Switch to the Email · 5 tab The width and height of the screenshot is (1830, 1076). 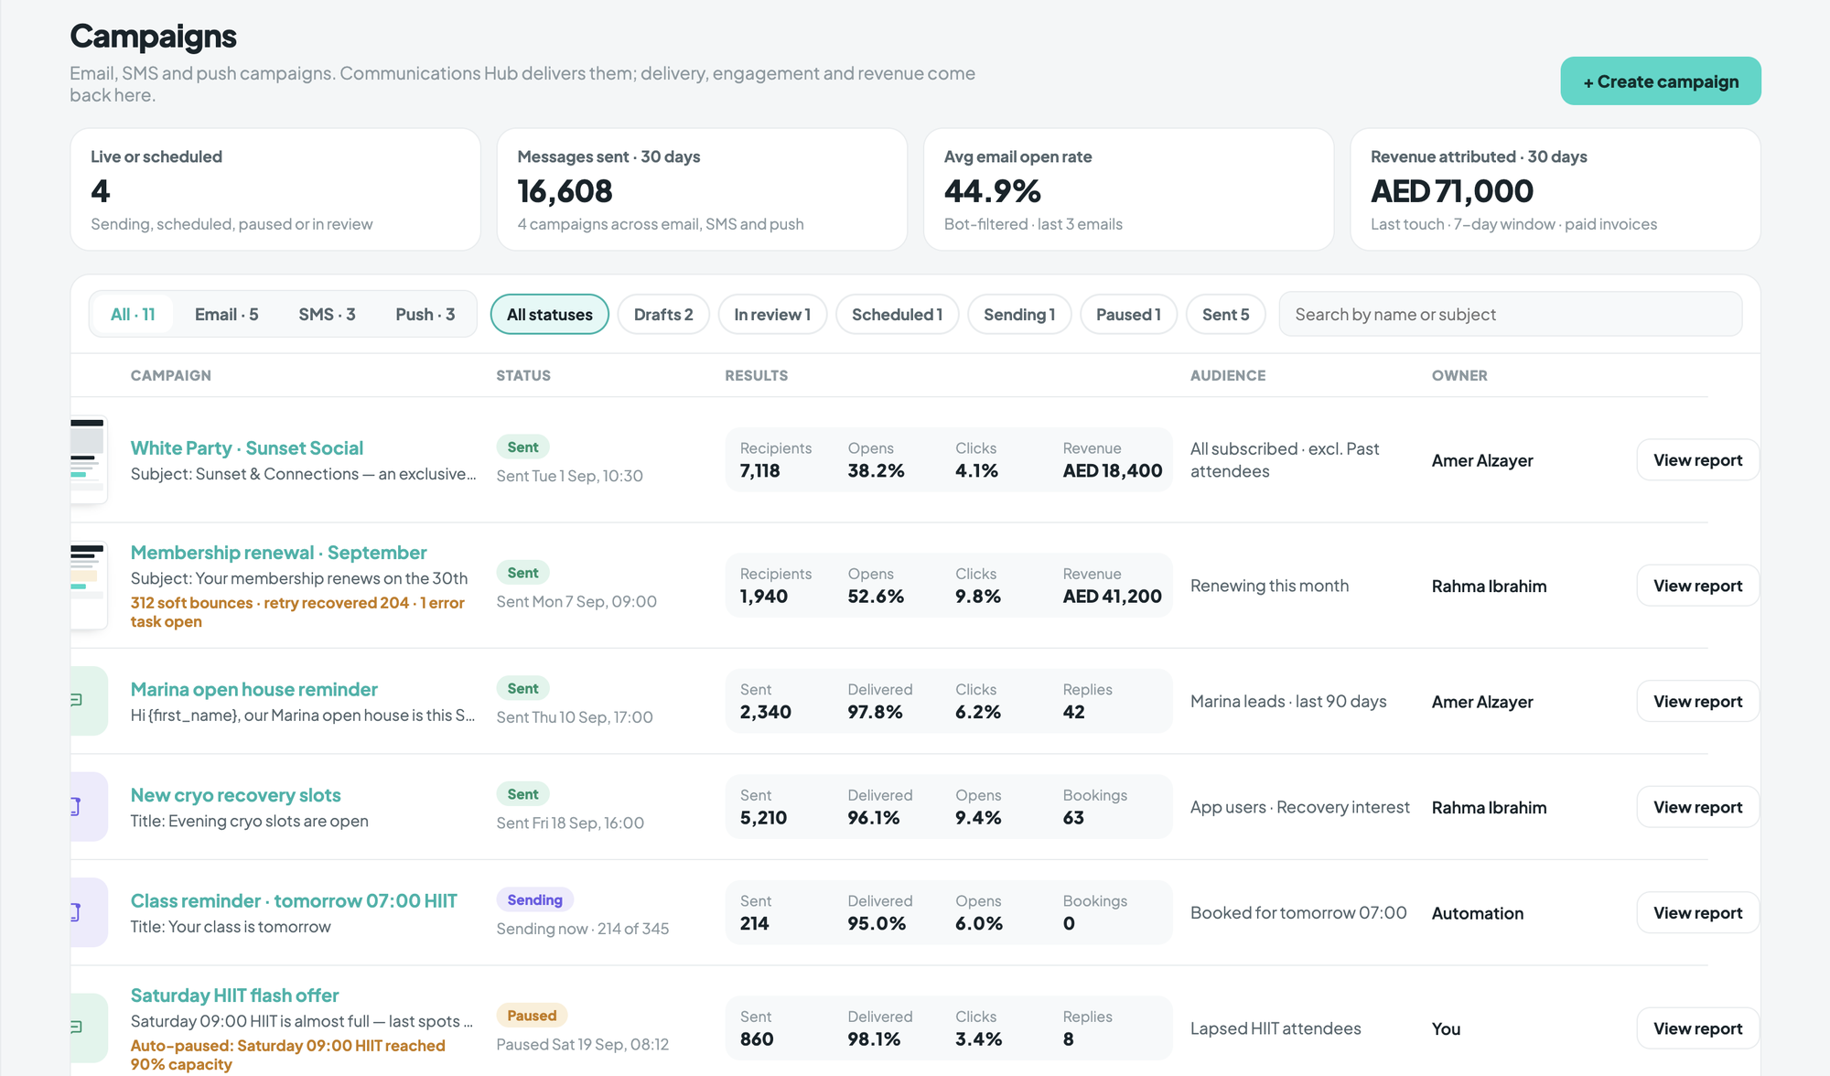(x=226, y=314)
